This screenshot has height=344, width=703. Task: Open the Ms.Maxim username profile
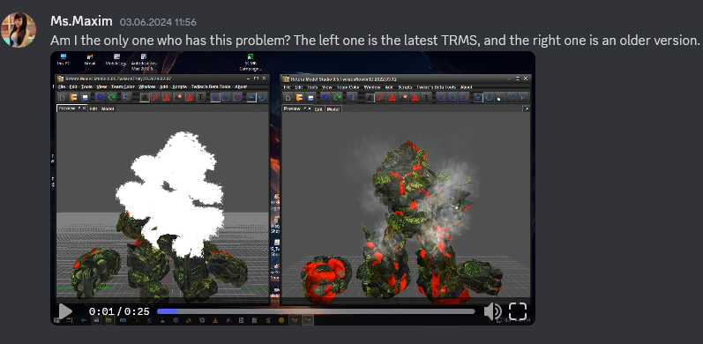pyautogui.click(x=81, y=21)
